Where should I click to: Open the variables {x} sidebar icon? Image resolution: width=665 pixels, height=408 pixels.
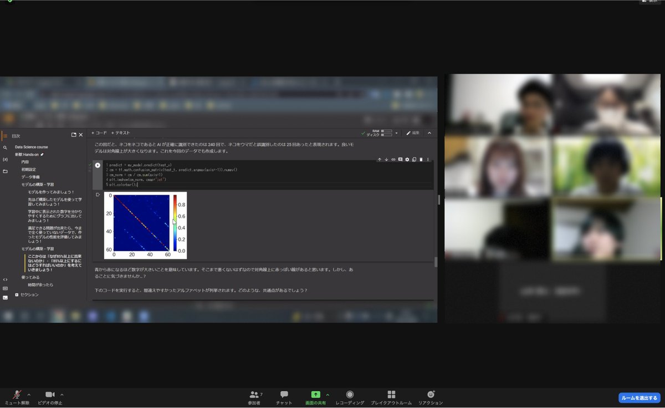[5, 159]
